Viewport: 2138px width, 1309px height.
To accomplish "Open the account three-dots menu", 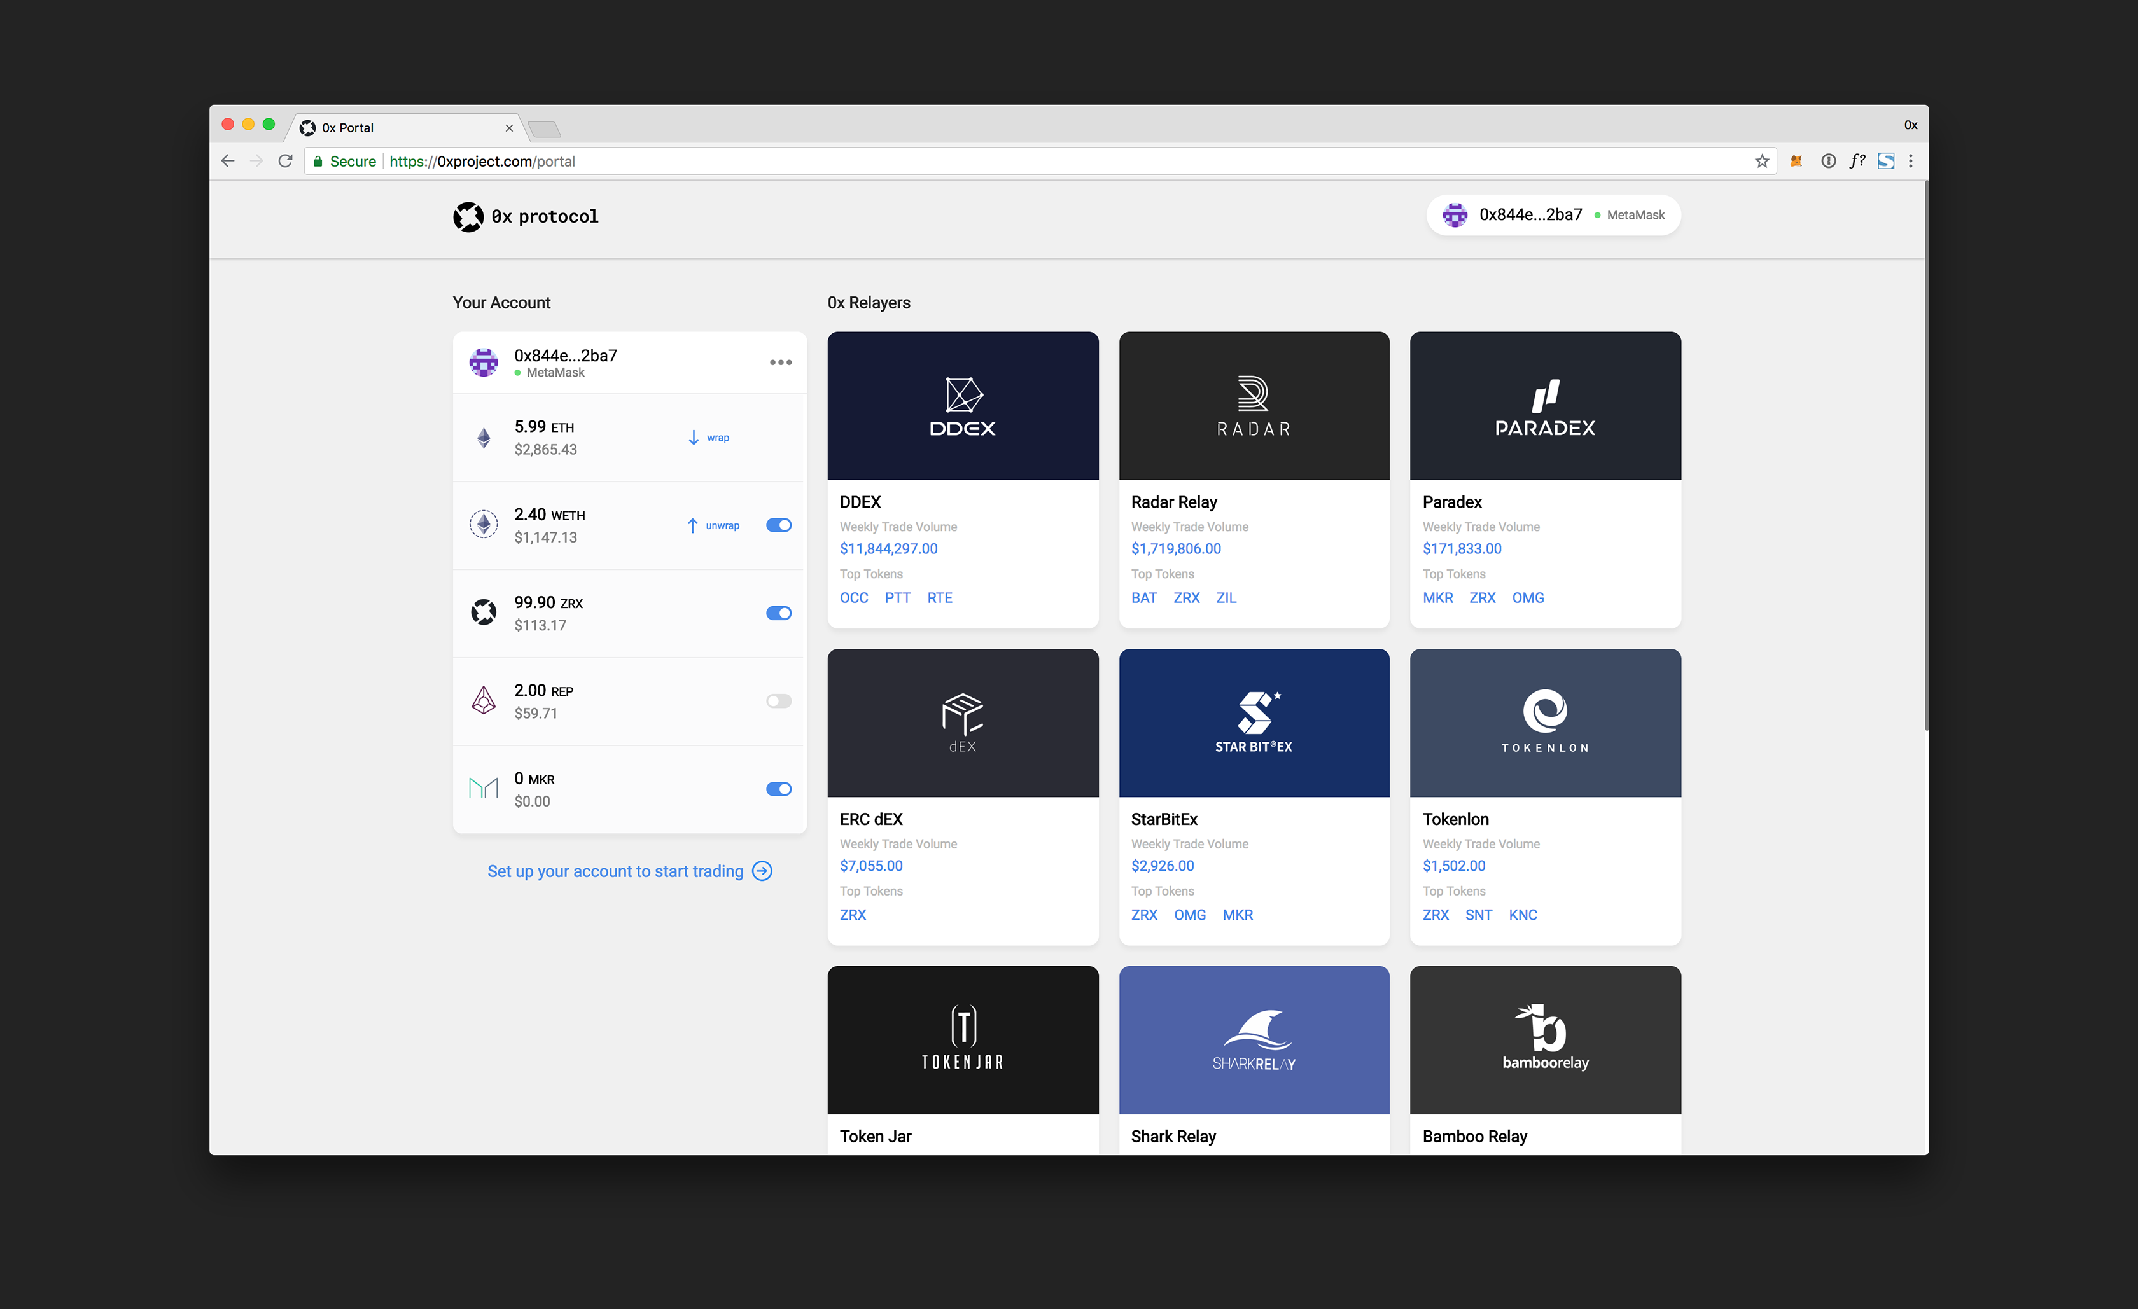I will coord(780,363).
